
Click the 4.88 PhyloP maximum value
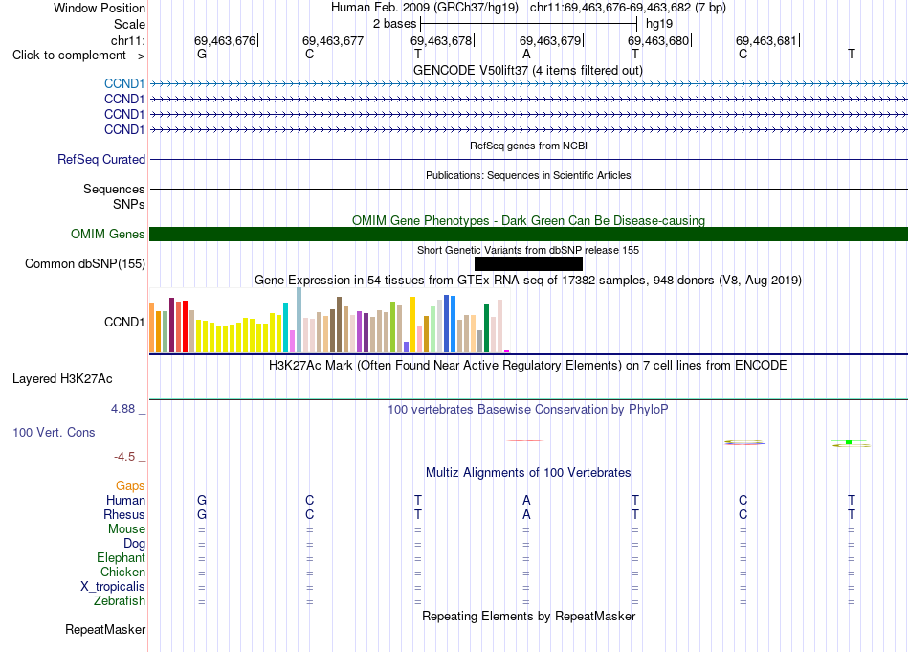[x=122, y=409]
